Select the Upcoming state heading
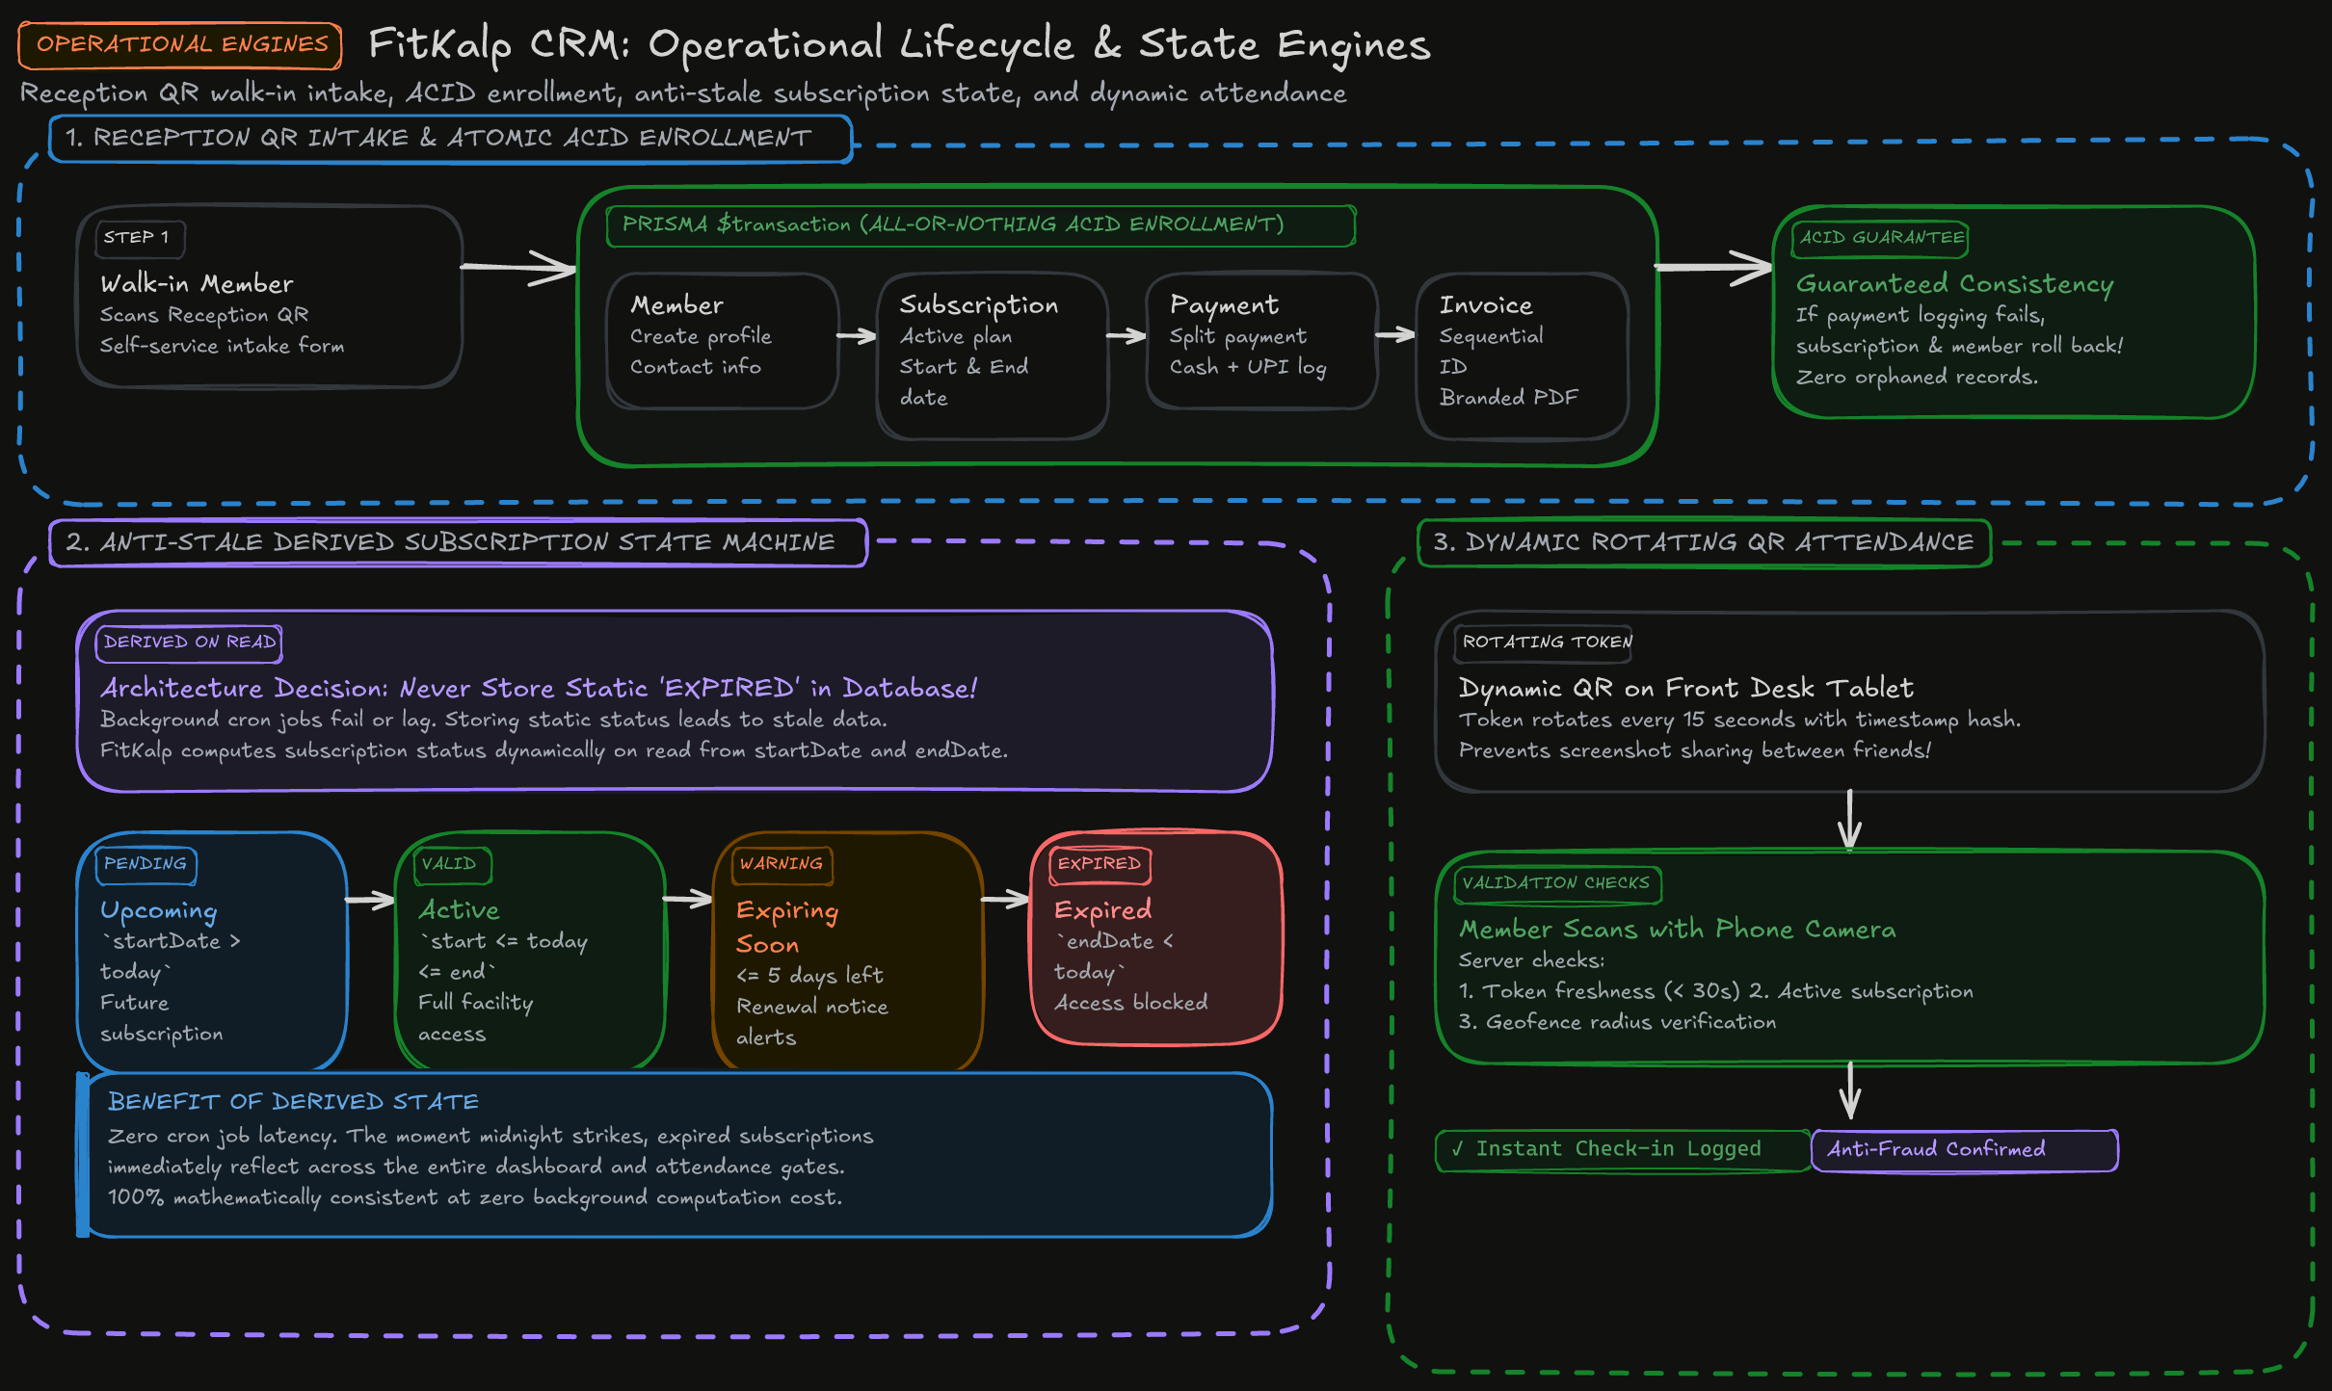This screenshot has height=1391, width=2332. [x=159, y=910]
